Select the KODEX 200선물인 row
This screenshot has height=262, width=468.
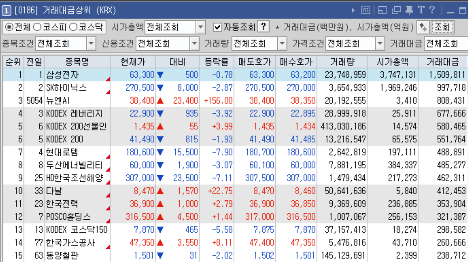(x=235, y=126)
